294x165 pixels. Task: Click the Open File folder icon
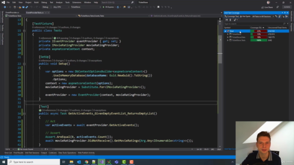coord(20,7)
